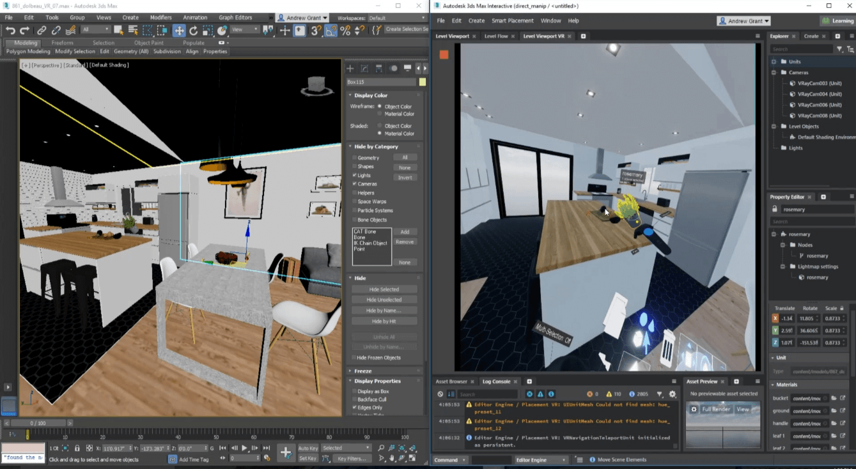Switch to the Level Flow tab
Viewport: 856px width, 469px height.
[496, 36]
